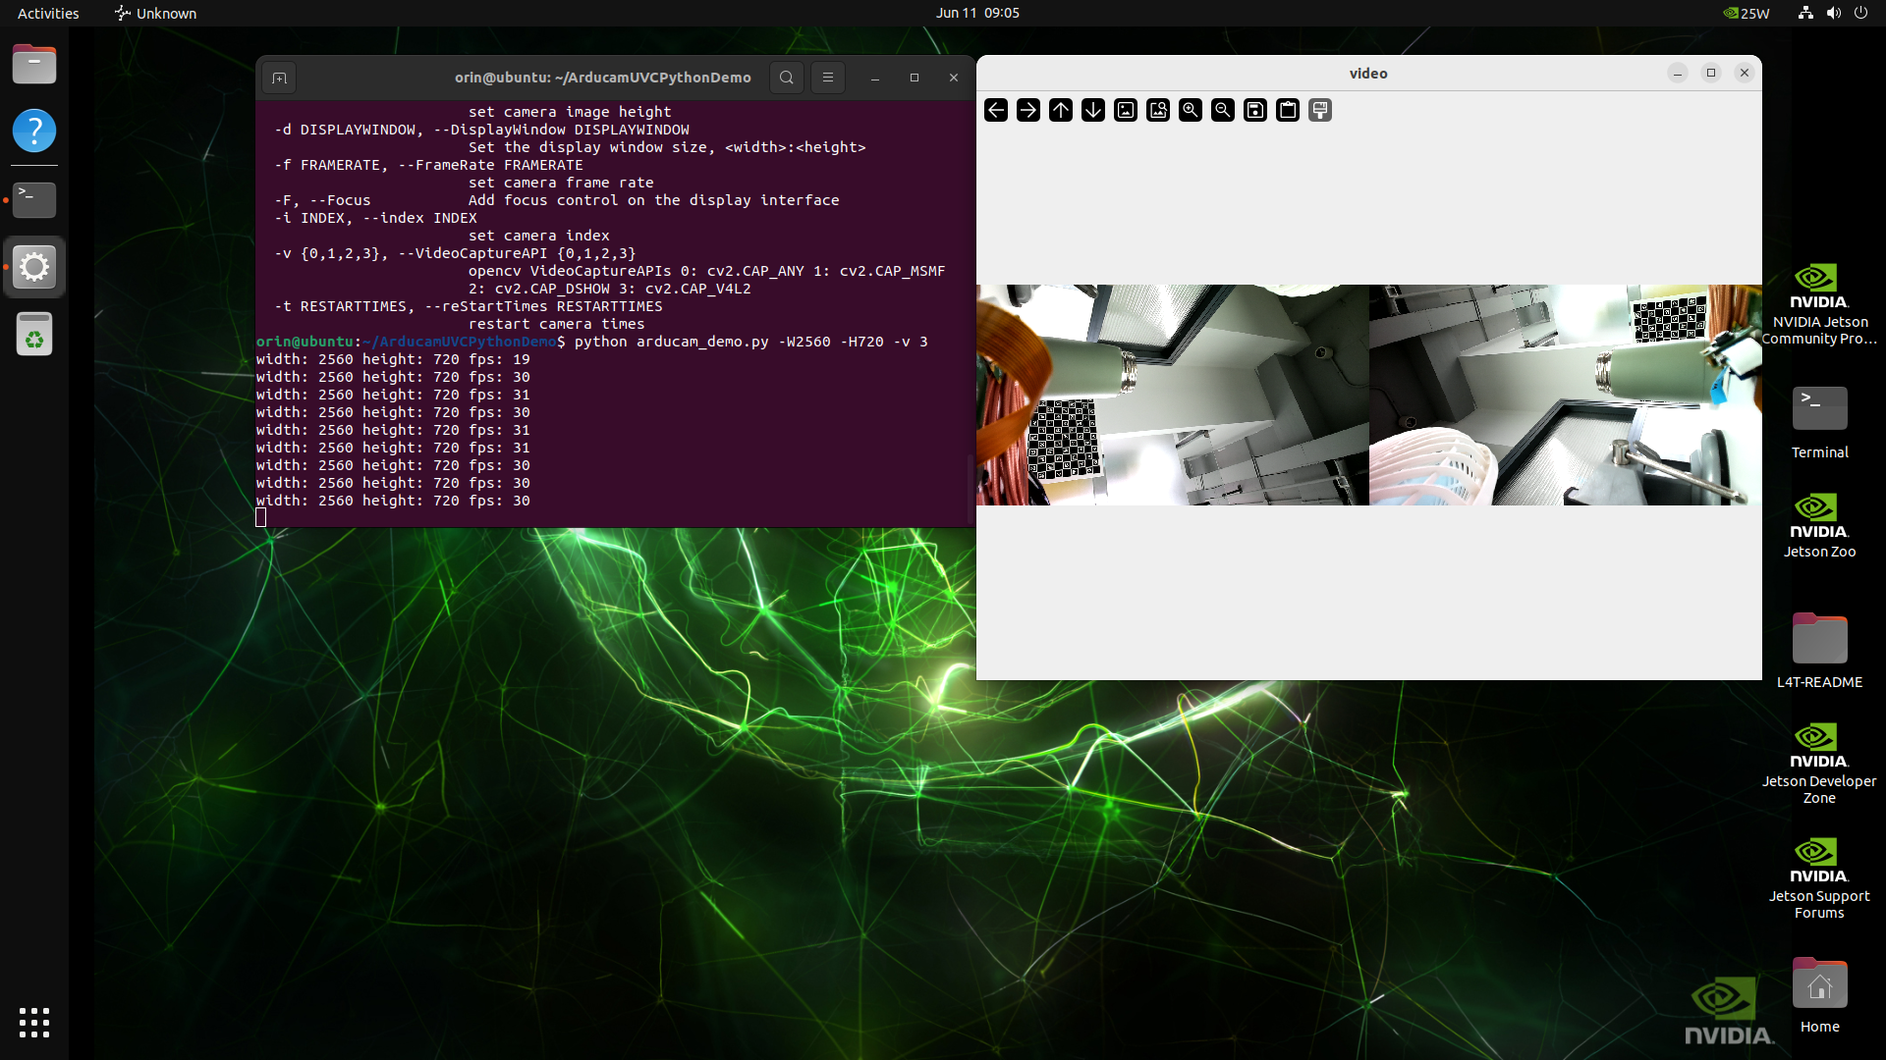1886x1060 pixels.
Task: Click the left camera image in the video window
Action: tap(1173, 395)
